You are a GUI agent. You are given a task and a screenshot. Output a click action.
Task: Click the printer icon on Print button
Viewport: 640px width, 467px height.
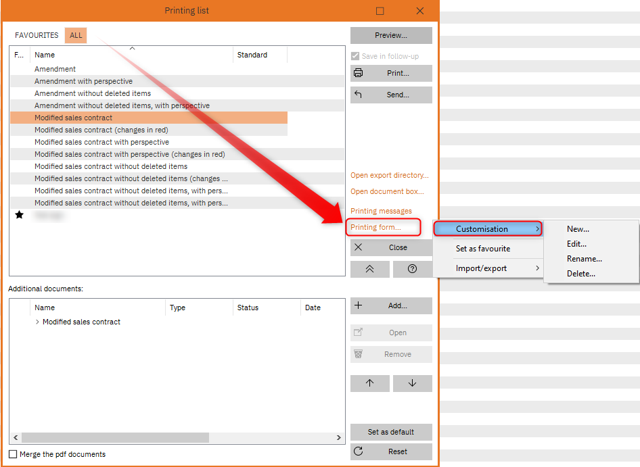pyautogui.click(x=359, y=73)
